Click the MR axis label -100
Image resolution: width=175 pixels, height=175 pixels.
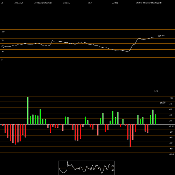tap(171, 154)
